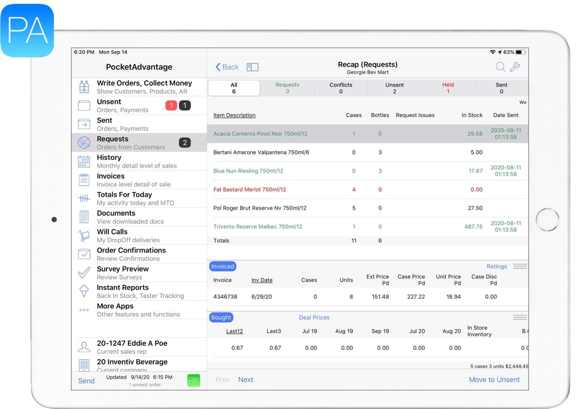Click the company building icon
The image size is (576, 409).
84,365
